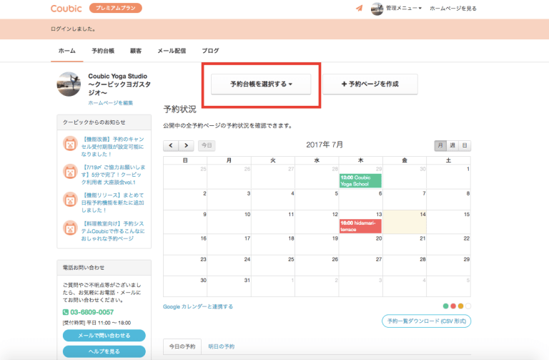Screen dimensions: 549x360
Task: Click bear icon beside 【機能リリース】 news
Action: point(70,200)
